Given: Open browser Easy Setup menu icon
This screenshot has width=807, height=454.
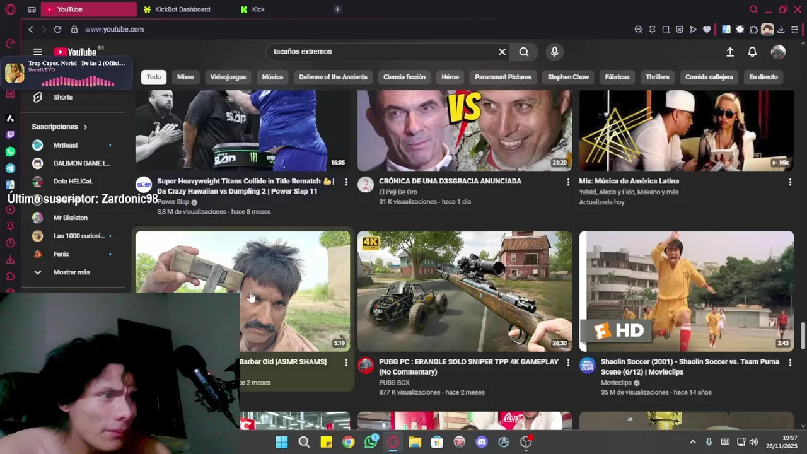Looking at the screenshot, I should (x=794, y=30).
